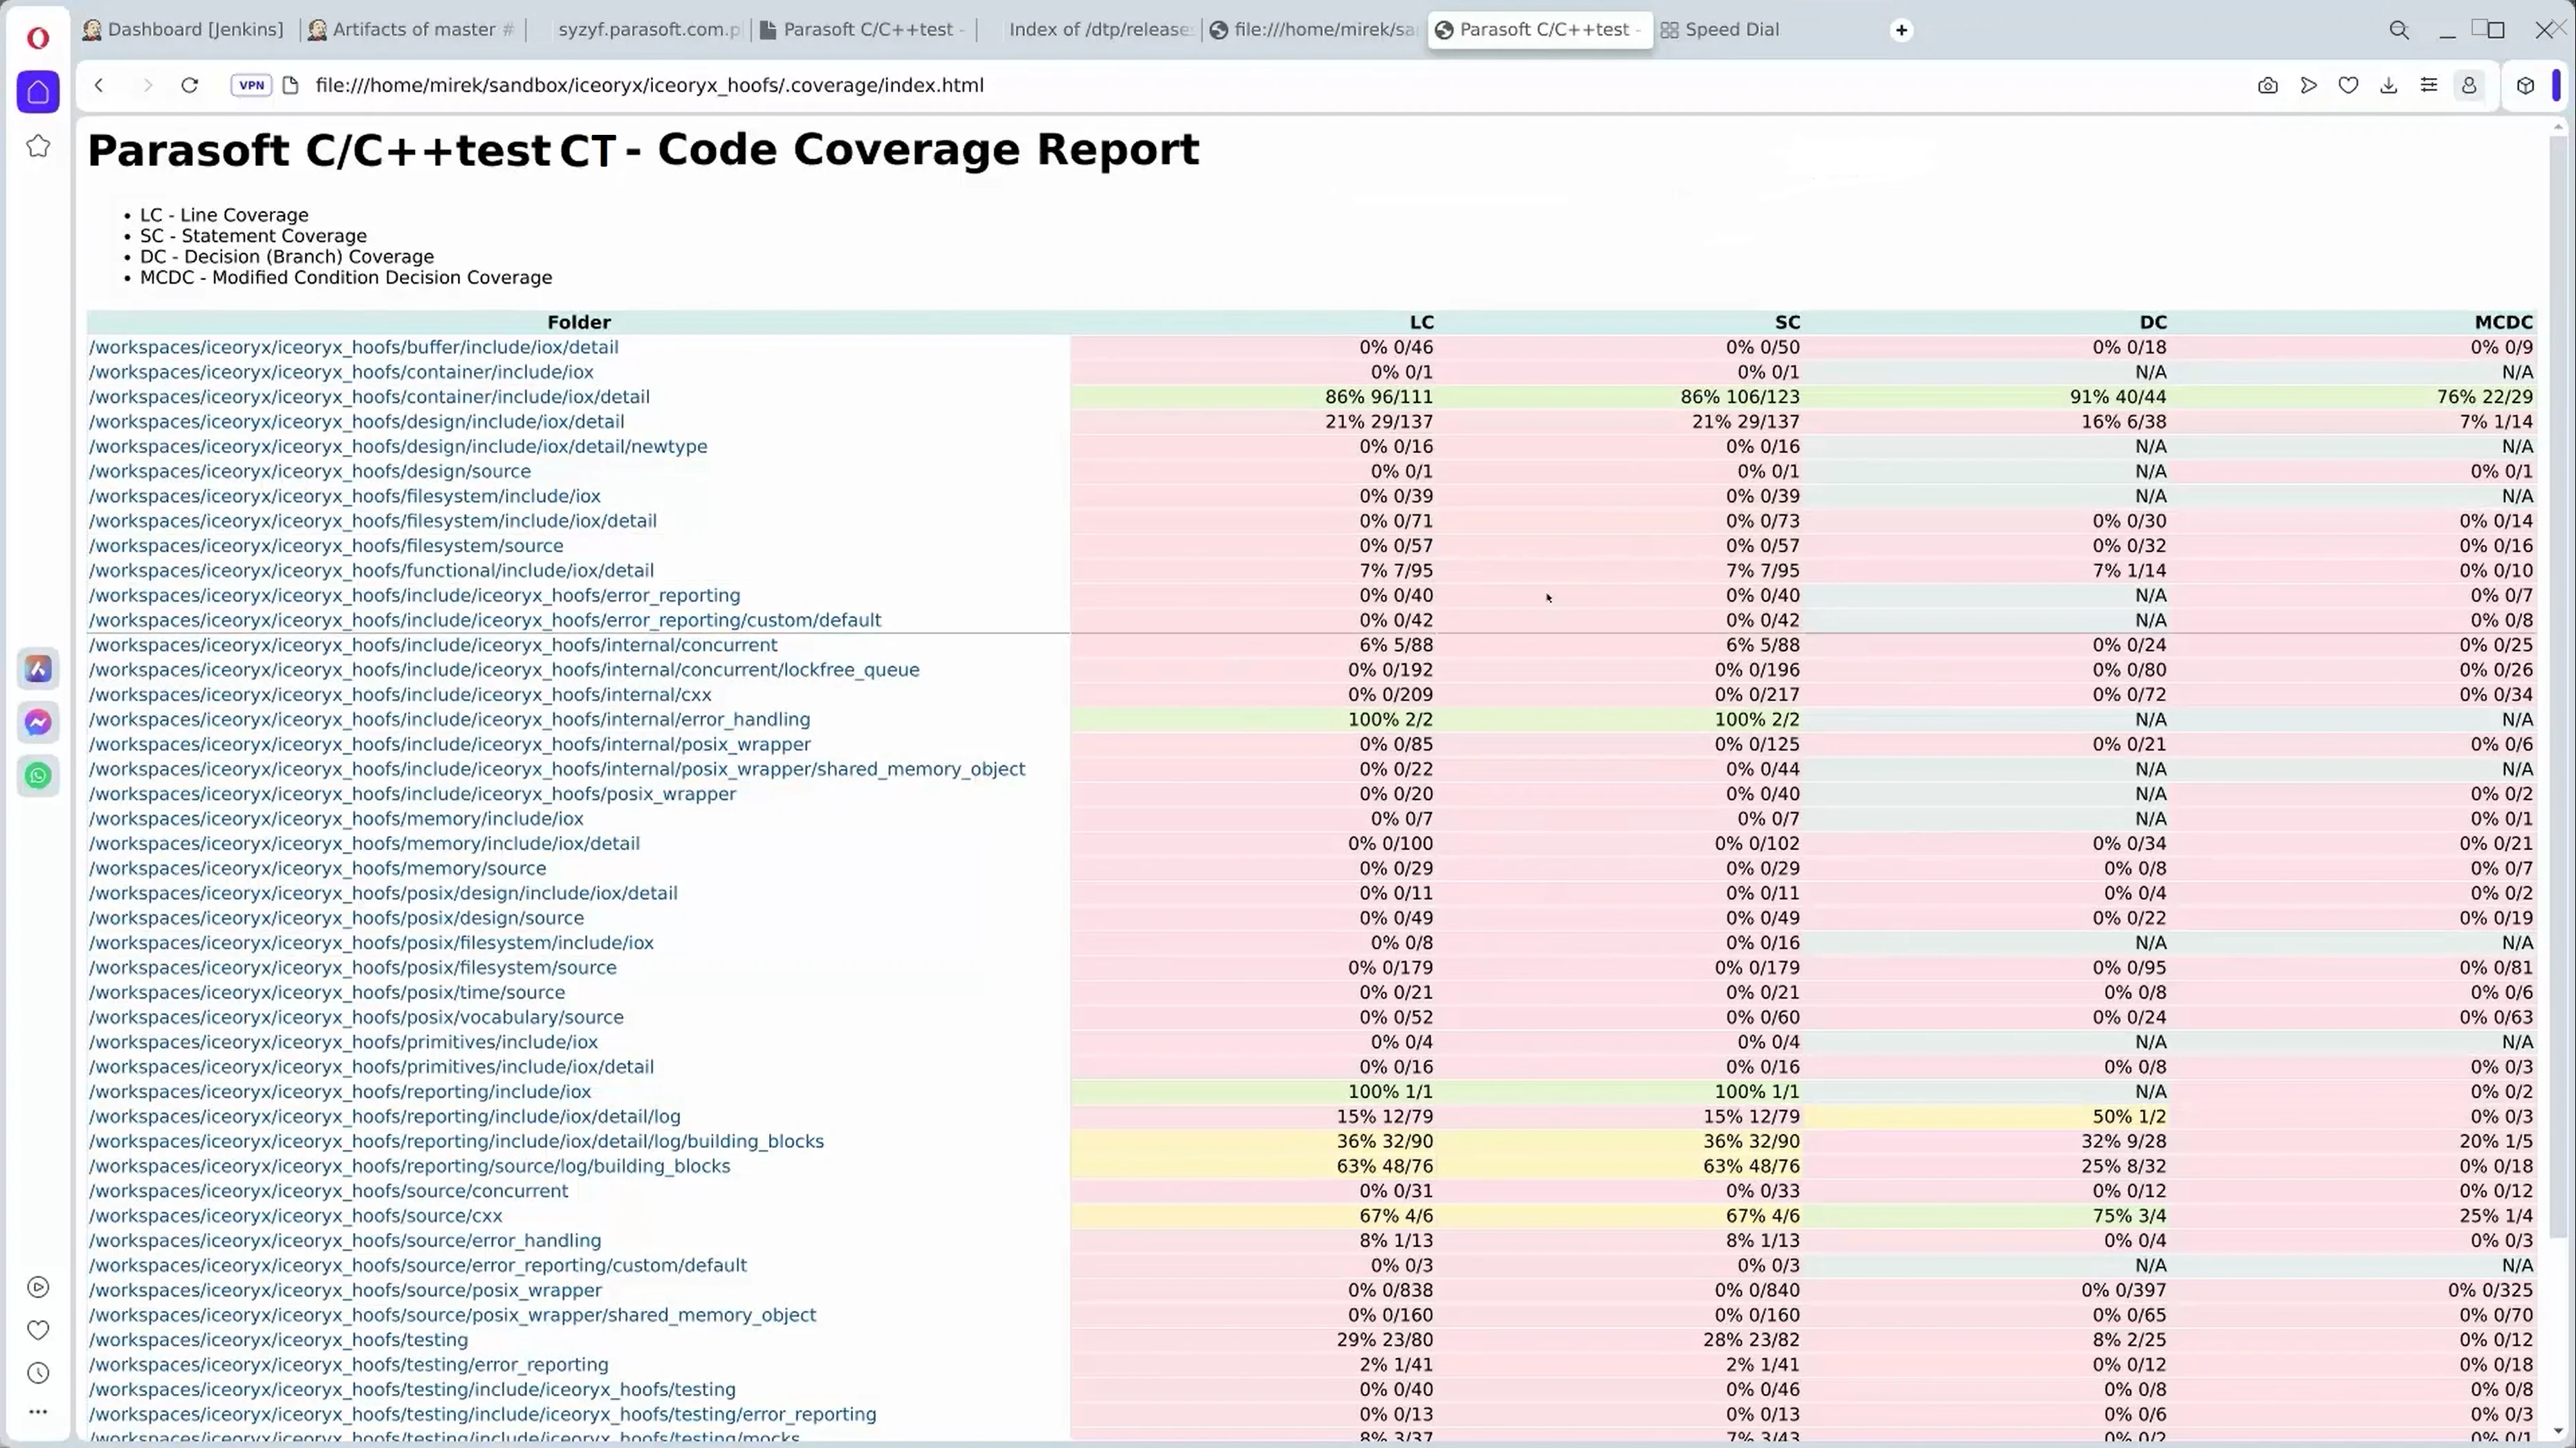Screen dimensions: 2576x1448
Task: Open internal/error_handling folder link
Action: tap(449, 720)
